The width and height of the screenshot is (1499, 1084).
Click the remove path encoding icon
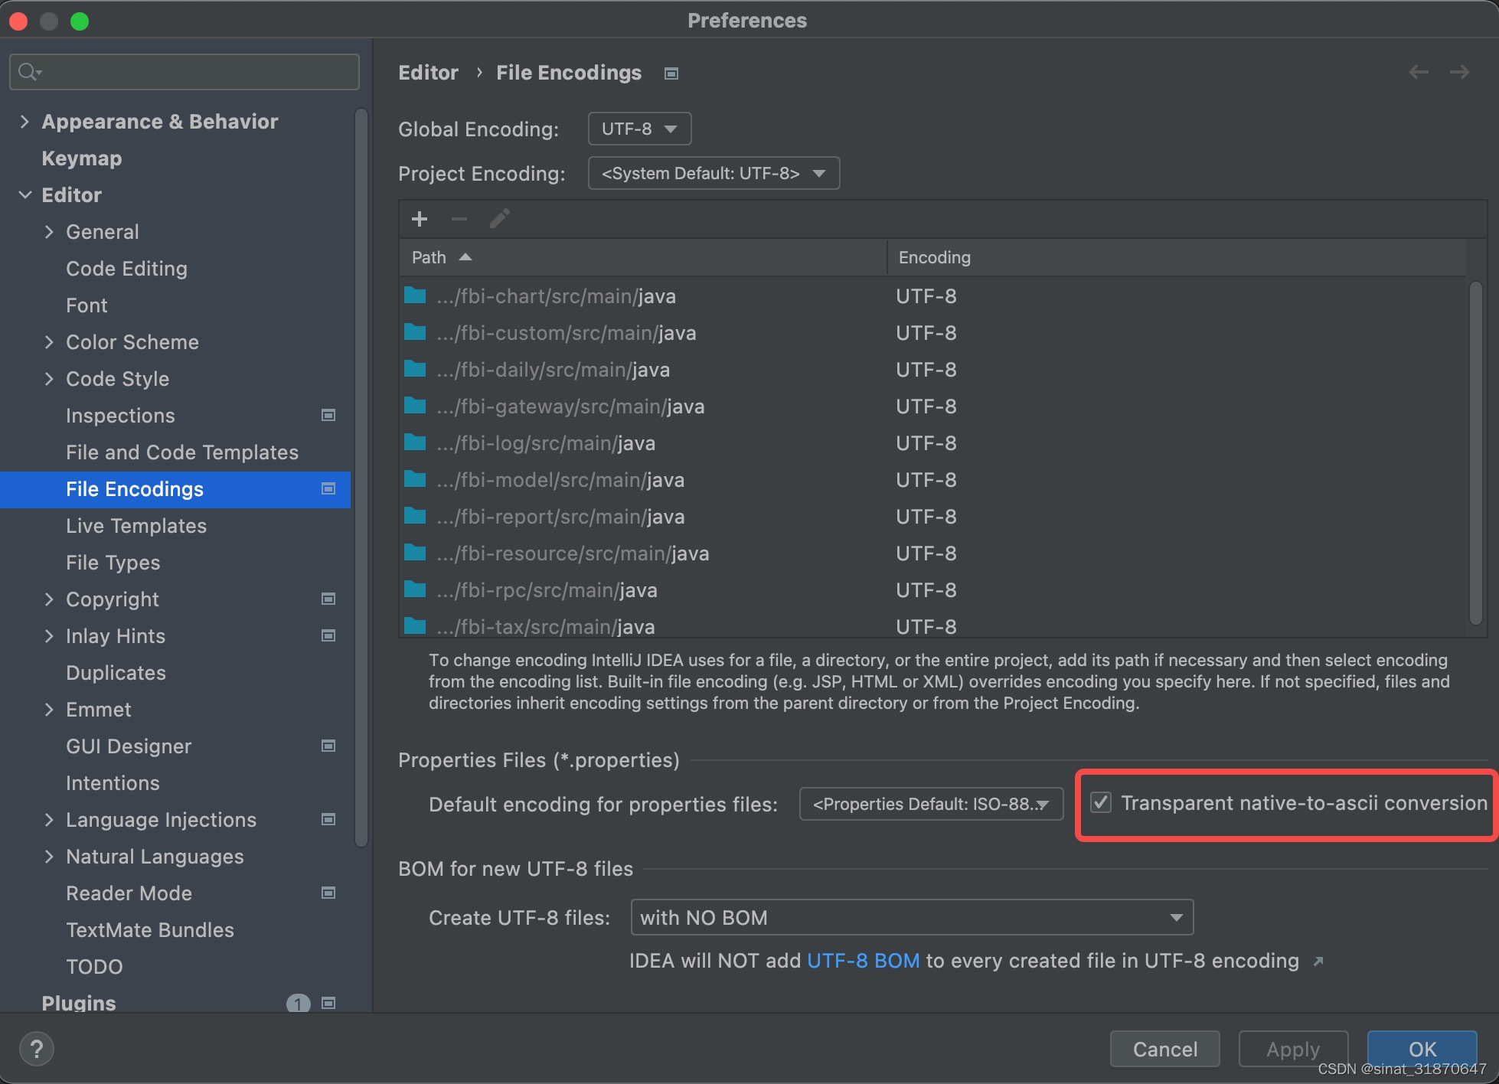[x=459, y=219]
